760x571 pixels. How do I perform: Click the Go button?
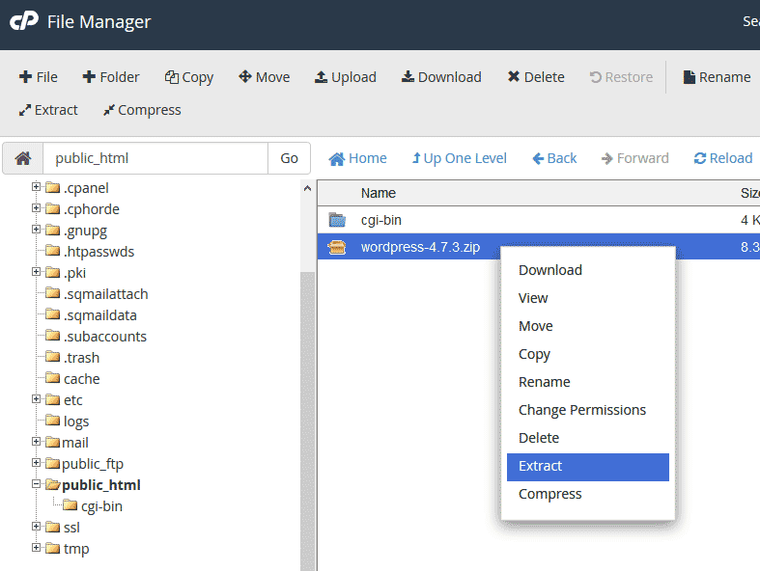(x=289, y=158)
